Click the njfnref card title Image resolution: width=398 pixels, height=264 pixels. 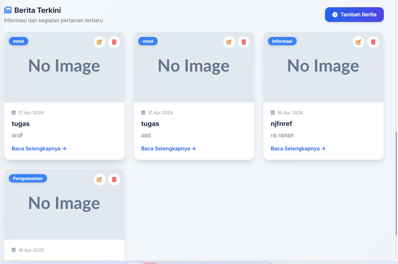point(281,124)
